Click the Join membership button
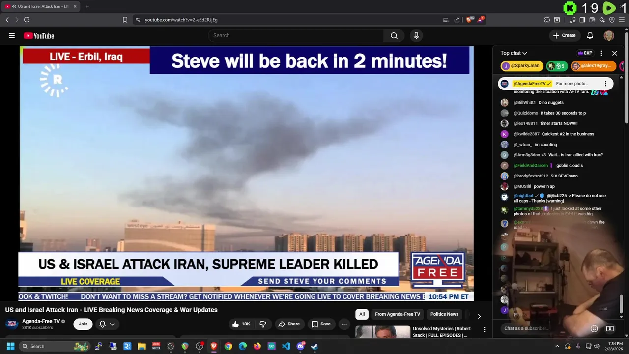629x354 pixels. coord(83,324)
